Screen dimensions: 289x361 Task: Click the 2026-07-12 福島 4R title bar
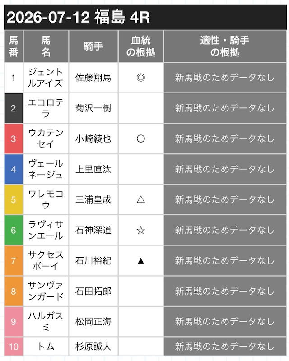[145, 17]
